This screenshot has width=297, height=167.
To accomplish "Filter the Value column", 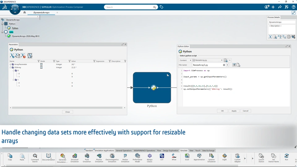I will 94,61.
